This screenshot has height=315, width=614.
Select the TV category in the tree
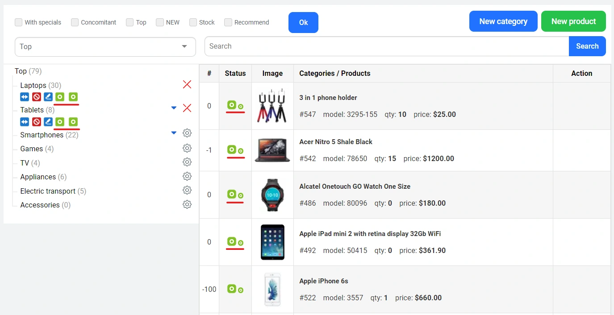(x=25, y=163)
